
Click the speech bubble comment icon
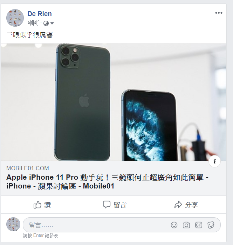tap(107, 205)
